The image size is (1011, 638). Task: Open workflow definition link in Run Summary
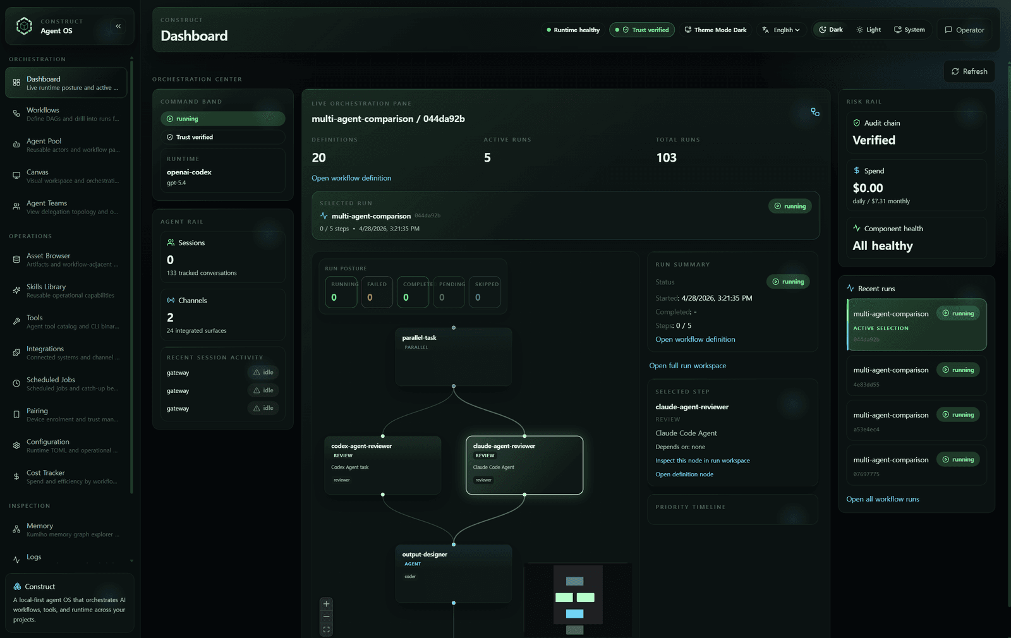pos(695,340)
